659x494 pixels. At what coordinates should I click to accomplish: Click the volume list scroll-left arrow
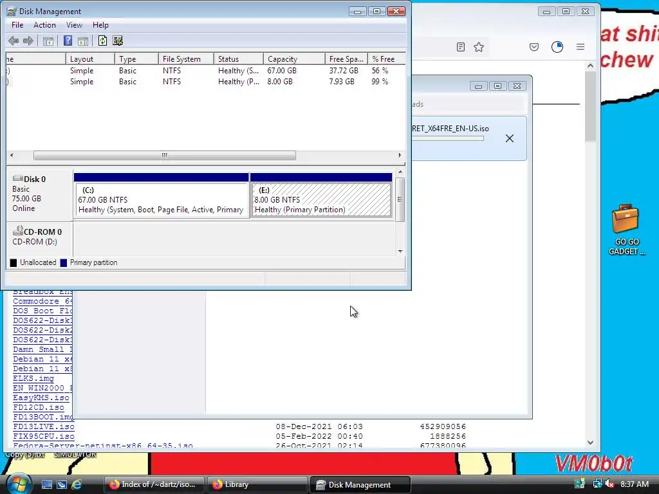(x=12, y=156)
